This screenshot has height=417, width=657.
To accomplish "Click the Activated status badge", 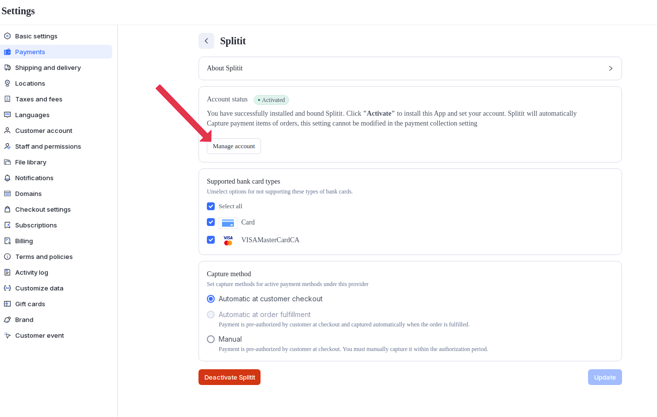I will click(x=271, y=100).
